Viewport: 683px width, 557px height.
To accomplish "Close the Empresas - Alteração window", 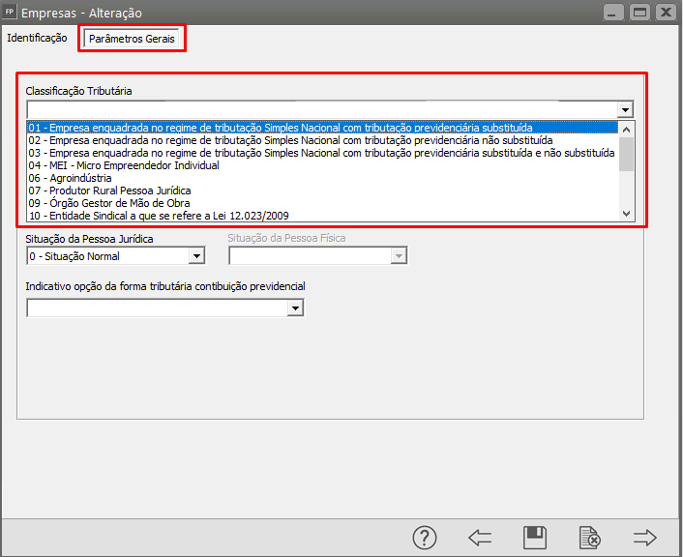I will click(x=666, y=13).
